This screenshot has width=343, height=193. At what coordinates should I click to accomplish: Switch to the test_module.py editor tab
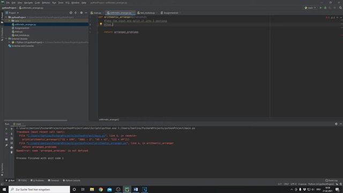(146, 13)
